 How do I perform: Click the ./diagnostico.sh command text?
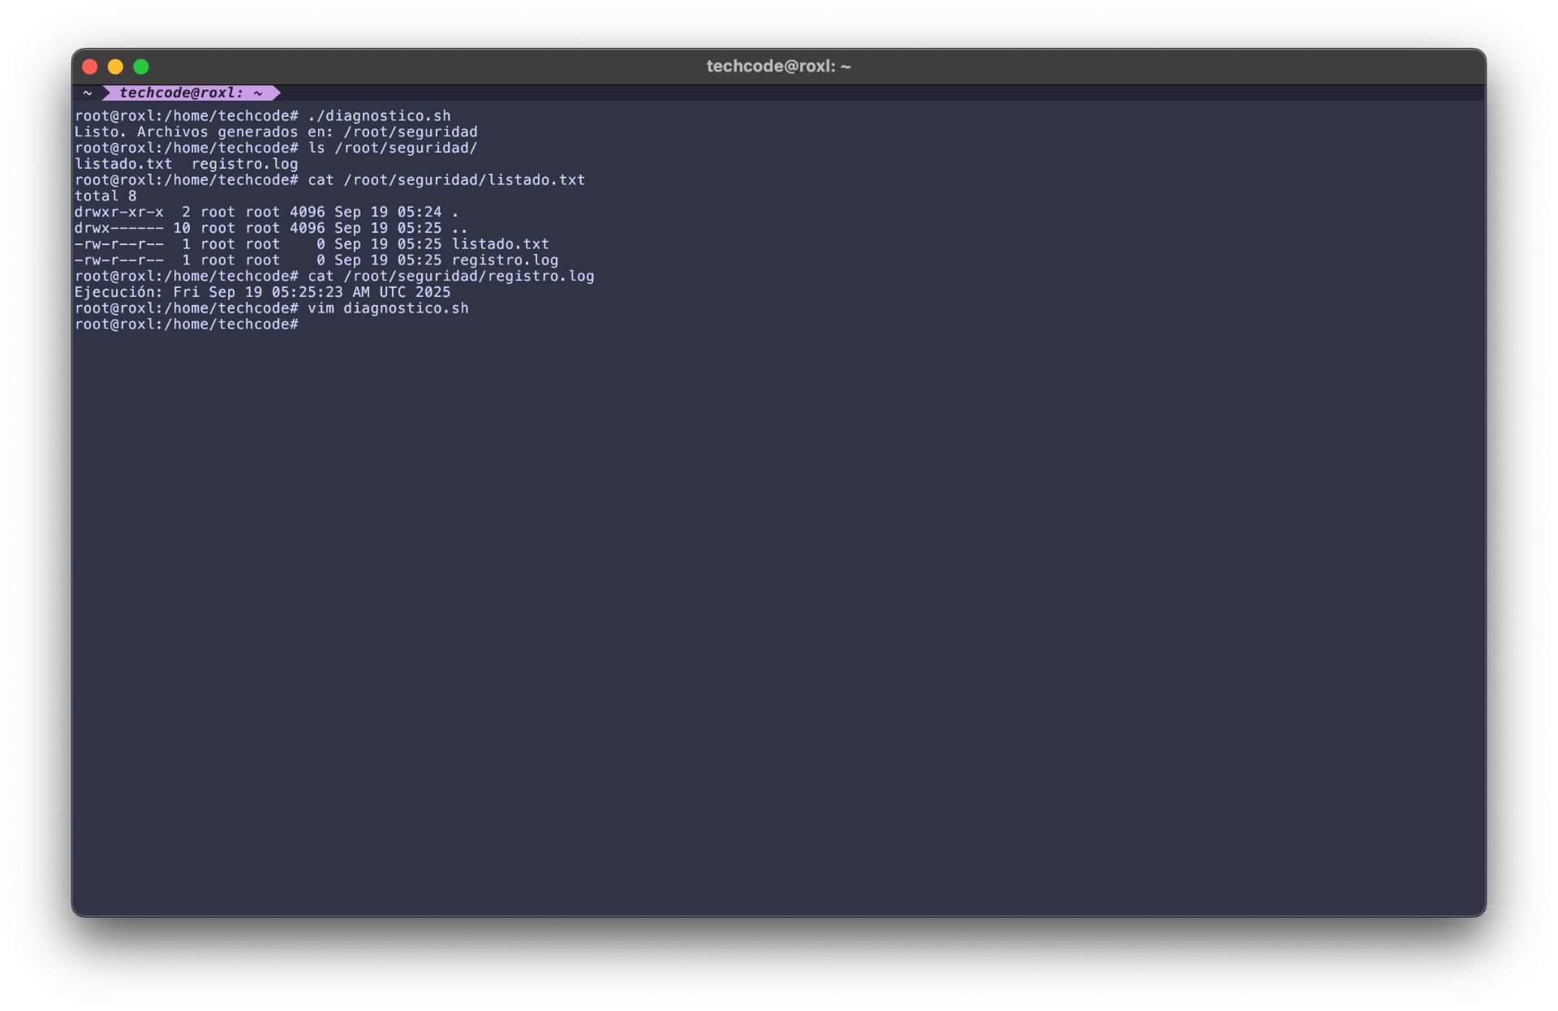pos(379,116)
